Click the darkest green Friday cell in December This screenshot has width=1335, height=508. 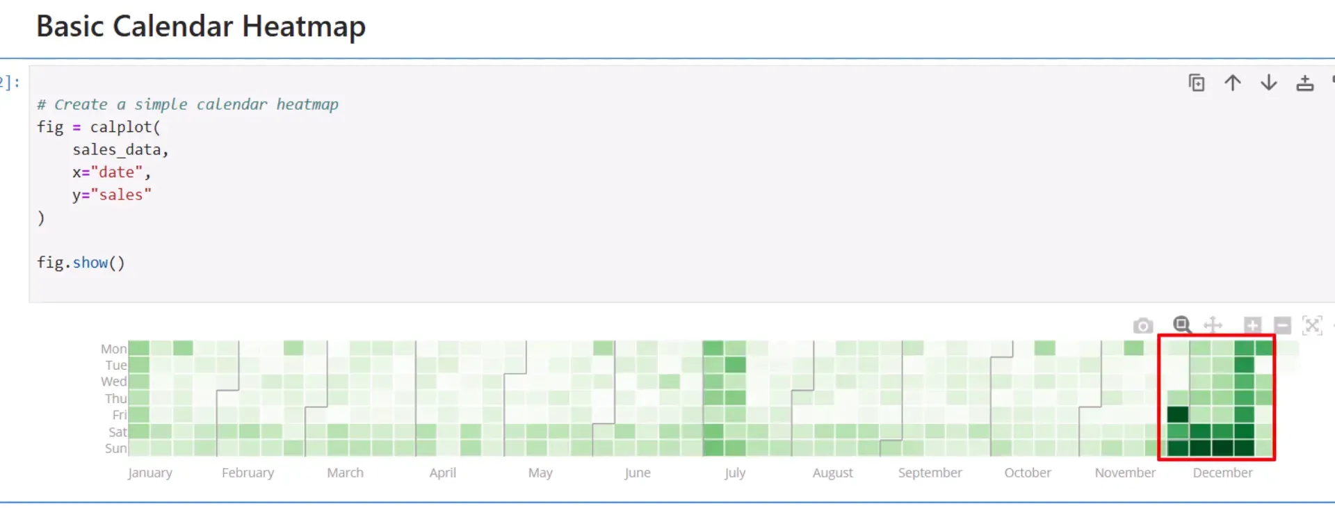click(x=1177, y=415)
